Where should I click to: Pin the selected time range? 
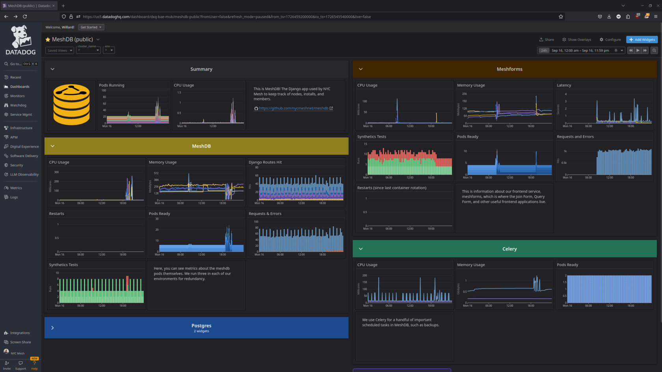click(616, 50)
